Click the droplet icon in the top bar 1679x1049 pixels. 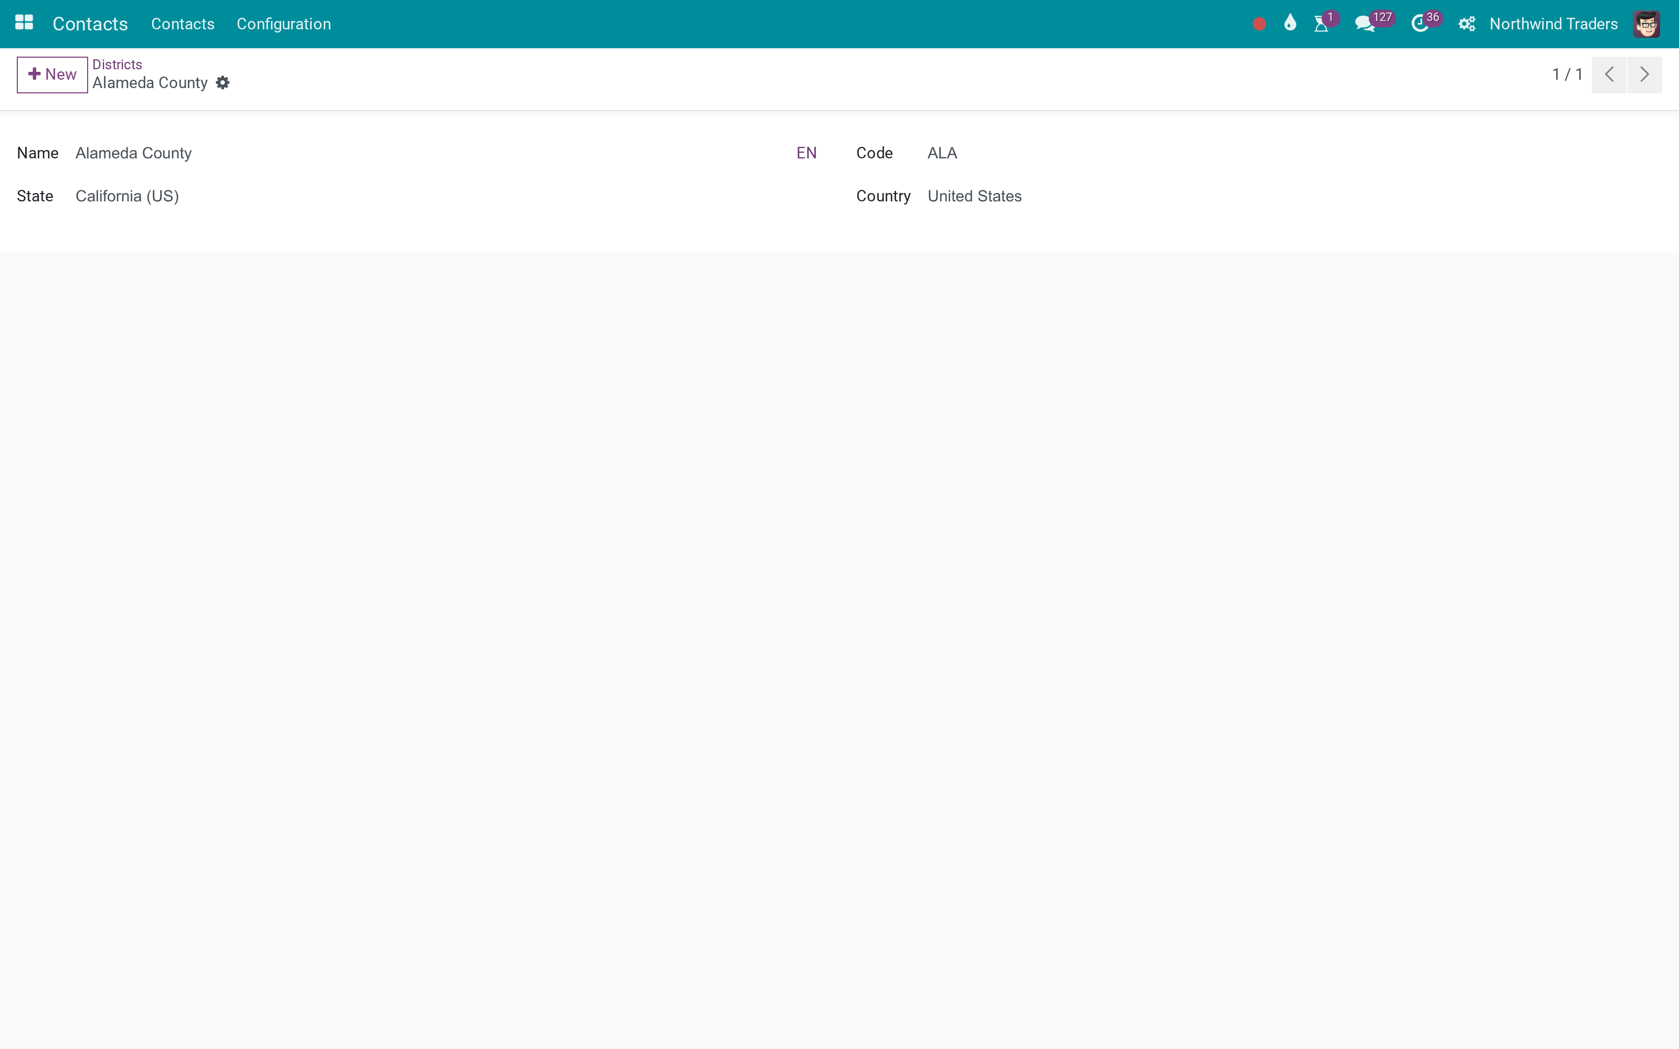[x=1290, y=23]
